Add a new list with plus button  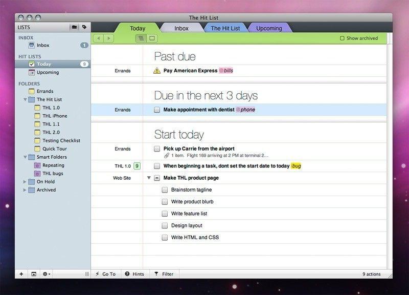click(x=21, y=274)
